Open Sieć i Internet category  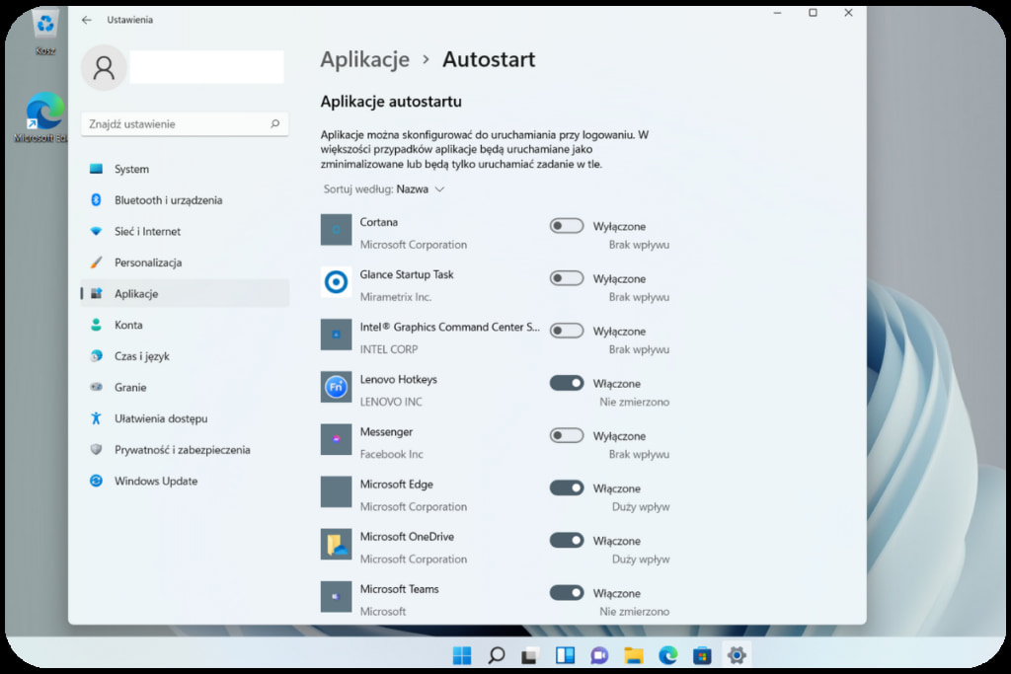pos(185,231)
